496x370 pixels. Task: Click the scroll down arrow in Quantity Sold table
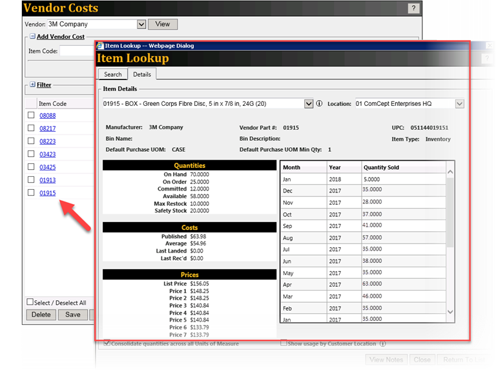[x=450, y=312]
